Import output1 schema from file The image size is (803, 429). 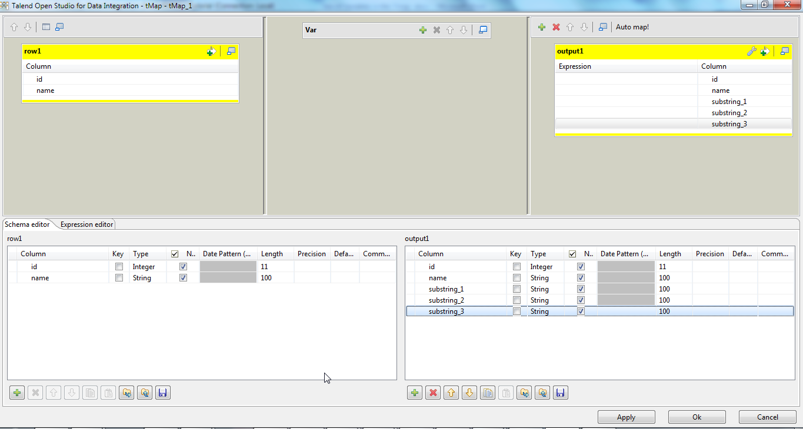[x=524, y=393]
